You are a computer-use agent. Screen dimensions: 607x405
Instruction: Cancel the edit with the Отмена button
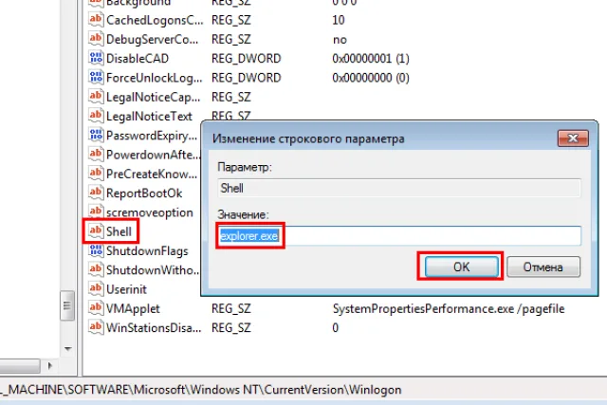point(543,267)
